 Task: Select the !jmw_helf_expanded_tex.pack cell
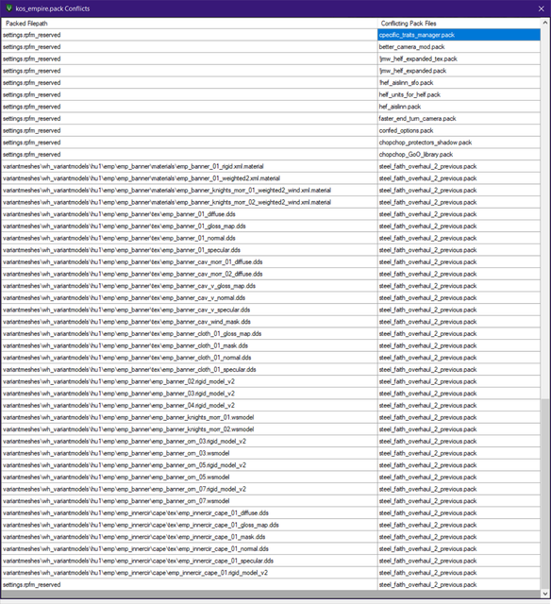[459, 59]
